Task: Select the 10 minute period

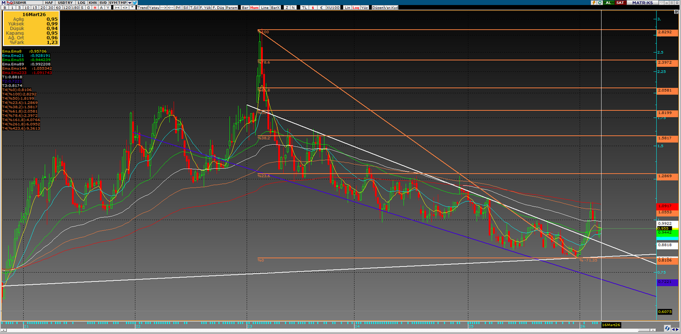Action: tap(27, 8)
